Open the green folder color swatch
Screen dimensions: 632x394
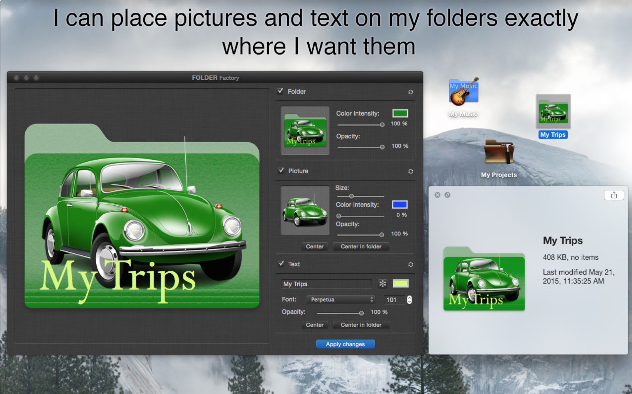[x=400, y=113]
